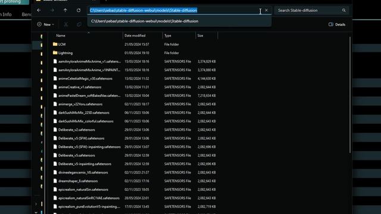Screen dimensions: 381x214
Task: Select Deliberate_v5-inpainting.safetensors
Action: 85,164
